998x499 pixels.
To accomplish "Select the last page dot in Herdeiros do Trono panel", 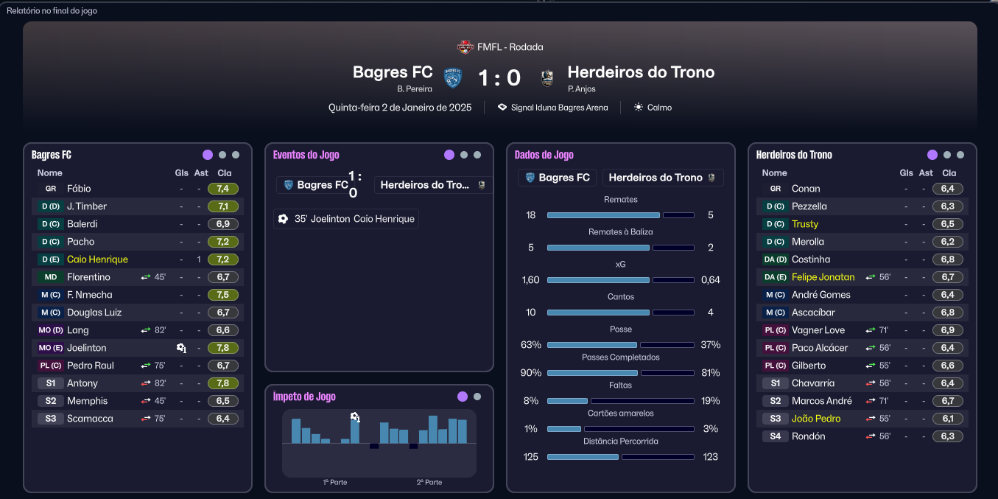I will click(x=960, y=155).
